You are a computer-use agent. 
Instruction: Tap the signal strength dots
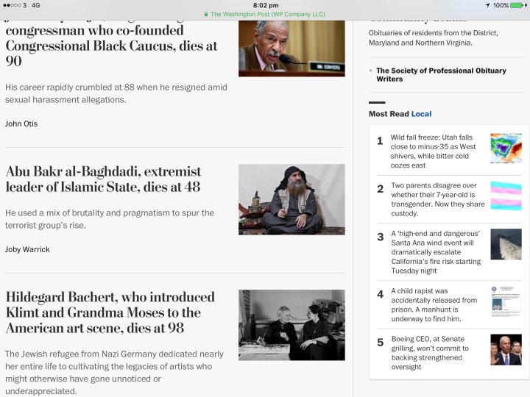click(12, 5)
